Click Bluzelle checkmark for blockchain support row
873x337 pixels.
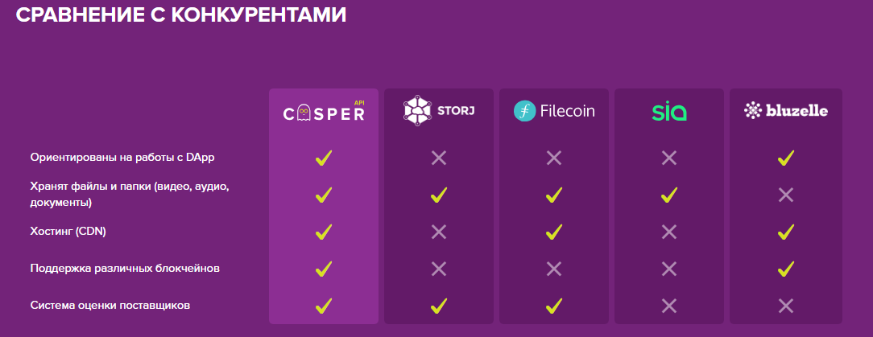click(x=785, y=269)
